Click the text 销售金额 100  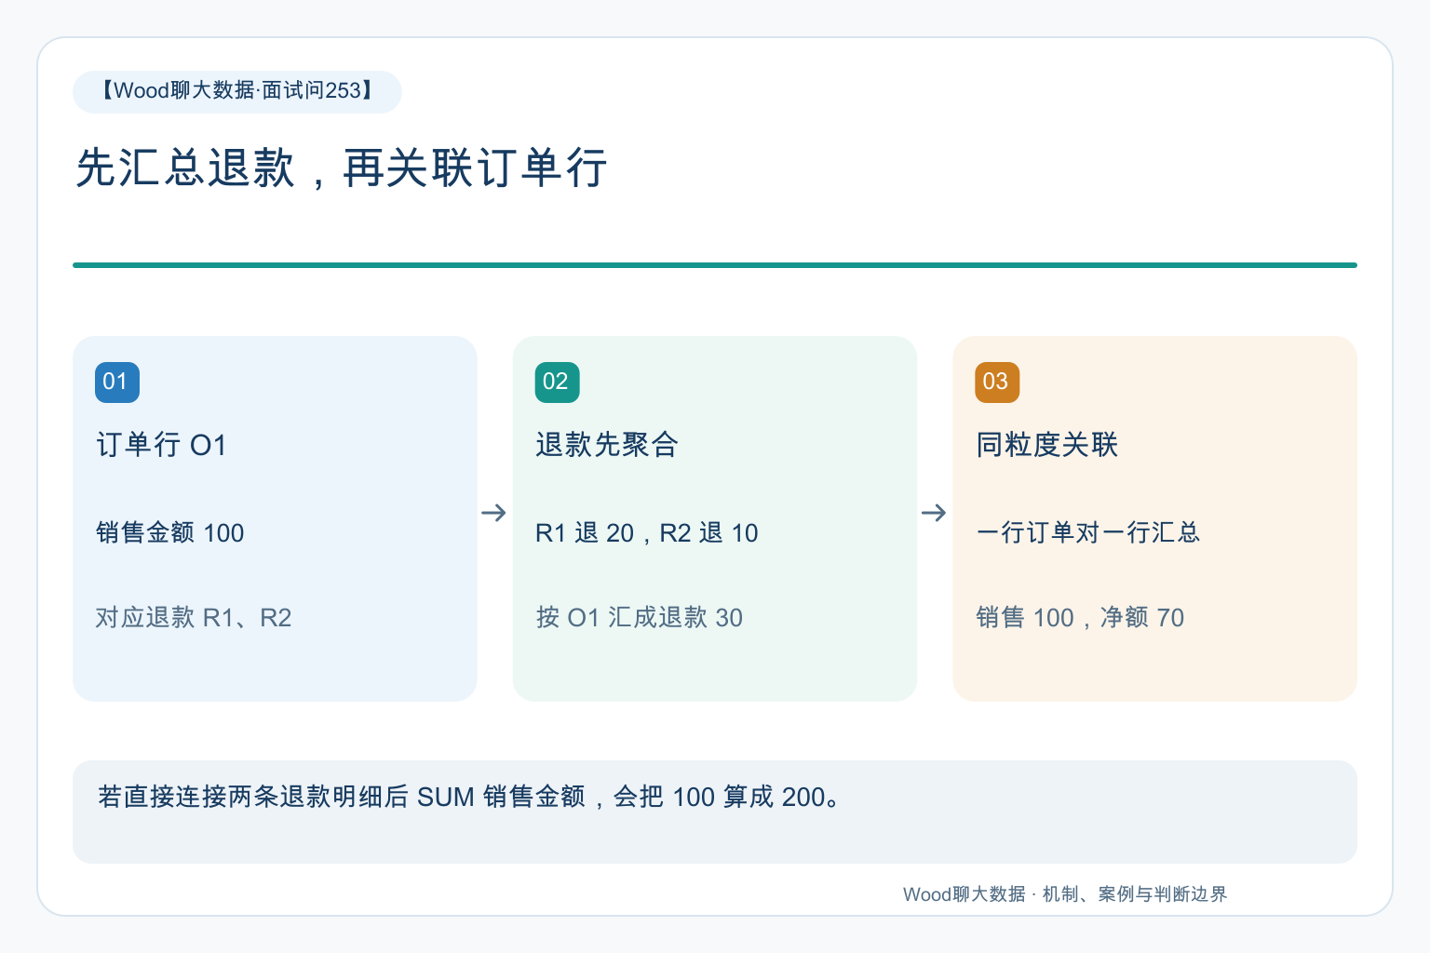click(170, 532)
